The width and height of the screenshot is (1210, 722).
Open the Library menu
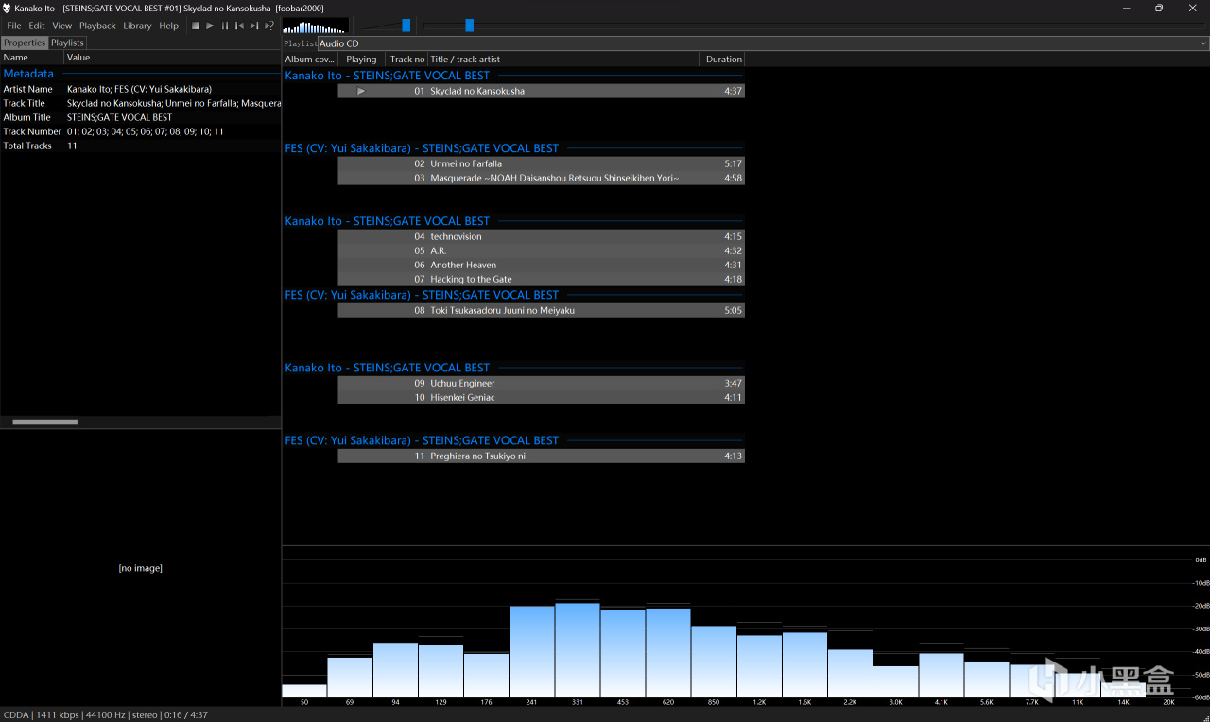click(137, 26)
